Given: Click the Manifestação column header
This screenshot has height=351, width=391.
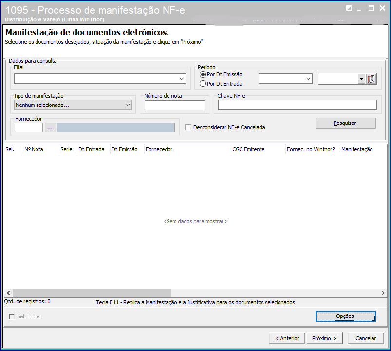Looking at the screenshot, I should [x=363, y=149].
